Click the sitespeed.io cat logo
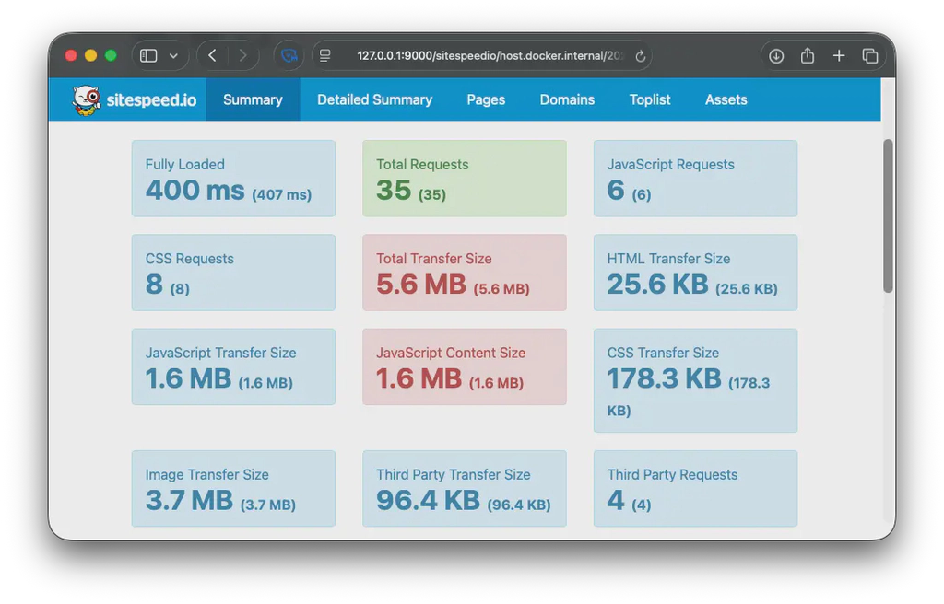The height and width of the screenshot is (604, 944). coord(88,99)
